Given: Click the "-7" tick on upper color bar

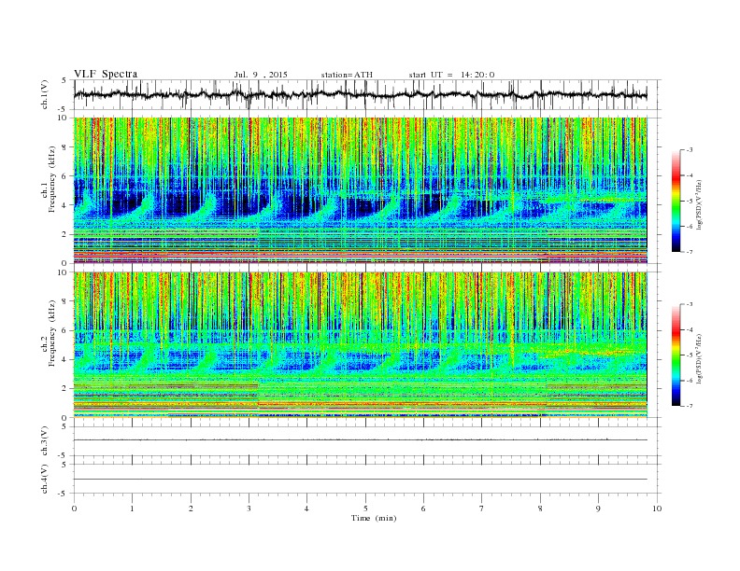Looking at the screenshot, I should [690, 252].
